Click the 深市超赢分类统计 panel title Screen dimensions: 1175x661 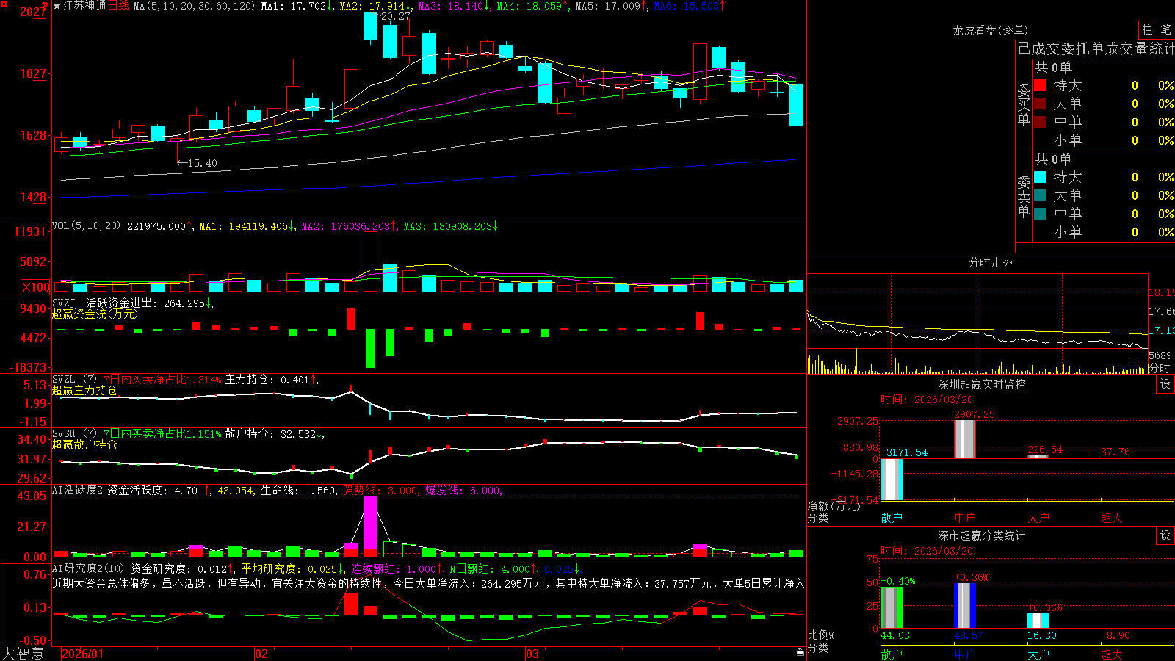tap(981, 535)
